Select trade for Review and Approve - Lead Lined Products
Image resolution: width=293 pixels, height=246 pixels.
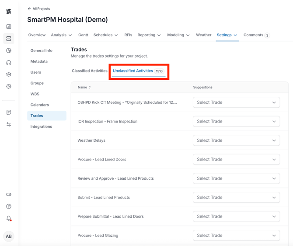click(x=237, y=178)
